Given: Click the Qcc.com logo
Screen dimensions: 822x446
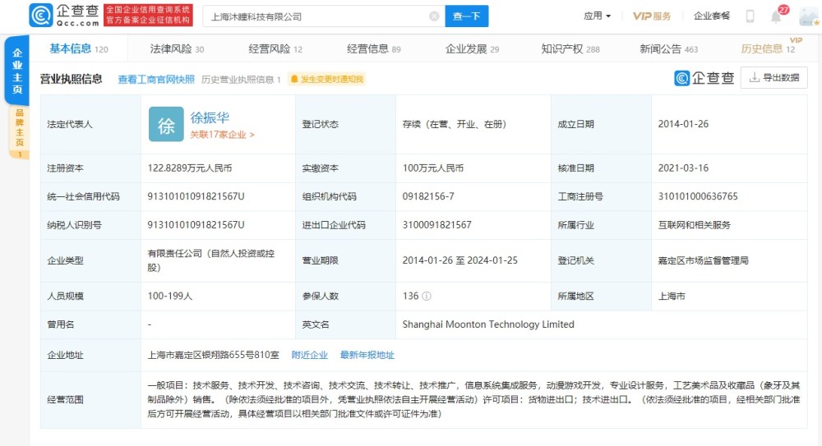Looking at the screenshot, I should [x=64, y=16].
